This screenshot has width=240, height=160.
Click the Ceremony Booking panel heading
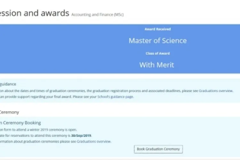click(x=20, y=123)
